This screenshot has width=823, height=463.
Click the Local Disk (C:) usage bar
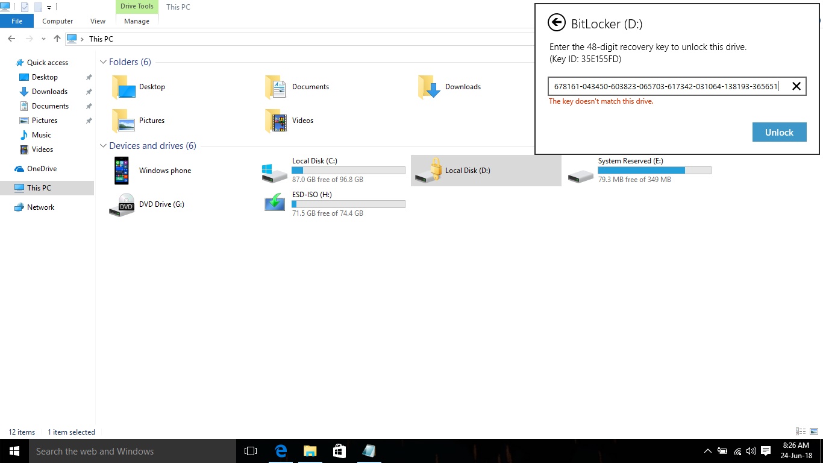348,171
